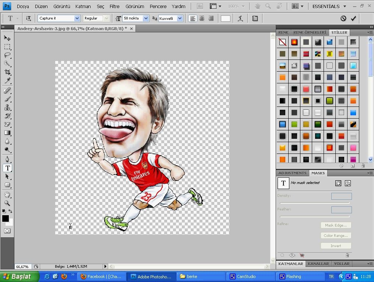Open the Pencere menu

158,6
